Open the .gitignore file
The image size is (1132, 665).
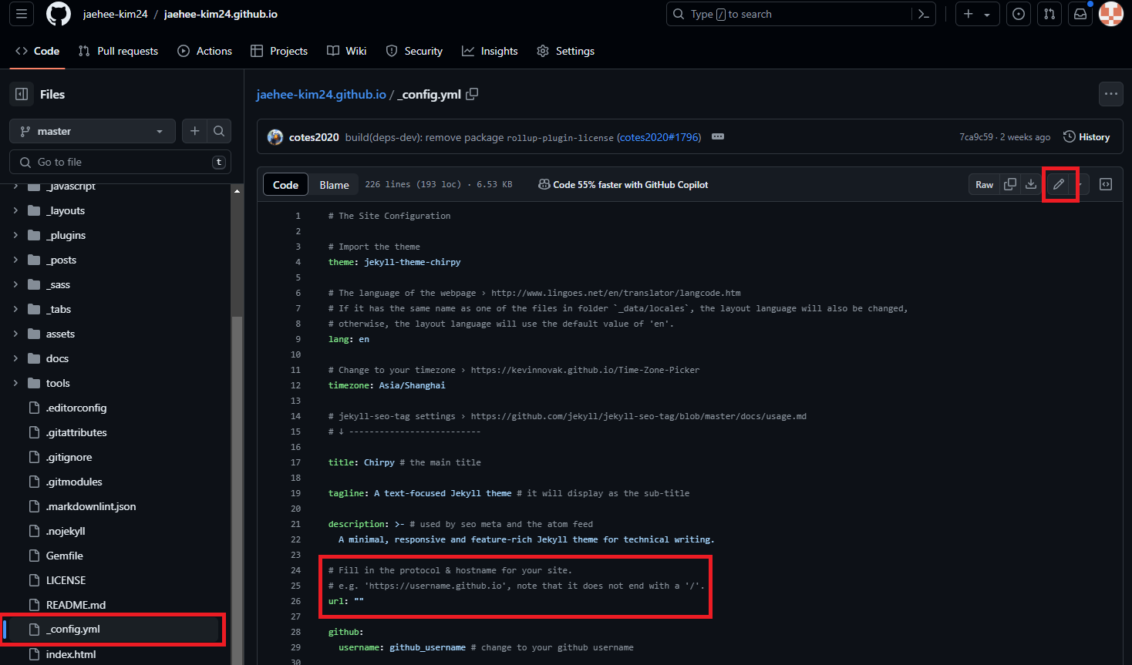pos(69,457)
